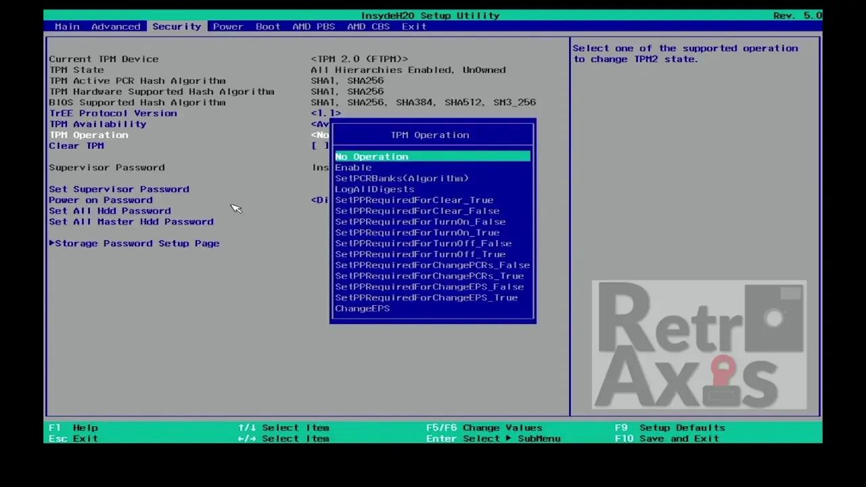Choose No Operation in TPM popup

coord(371,157)
